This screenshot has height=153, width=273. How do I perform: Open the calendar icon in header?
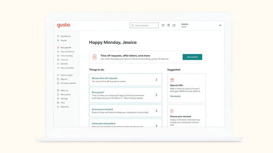(163, 25)
